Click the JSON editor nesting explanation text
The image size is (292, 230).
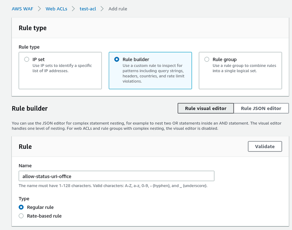click(147, 126)
